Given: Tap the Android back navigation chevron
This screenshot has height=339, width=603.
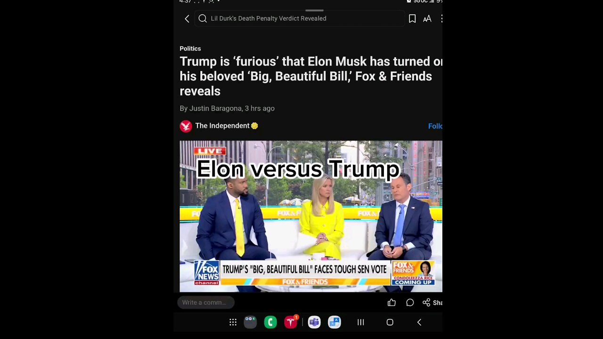Looking at the screenshot, I should click(x=419, y=322).
